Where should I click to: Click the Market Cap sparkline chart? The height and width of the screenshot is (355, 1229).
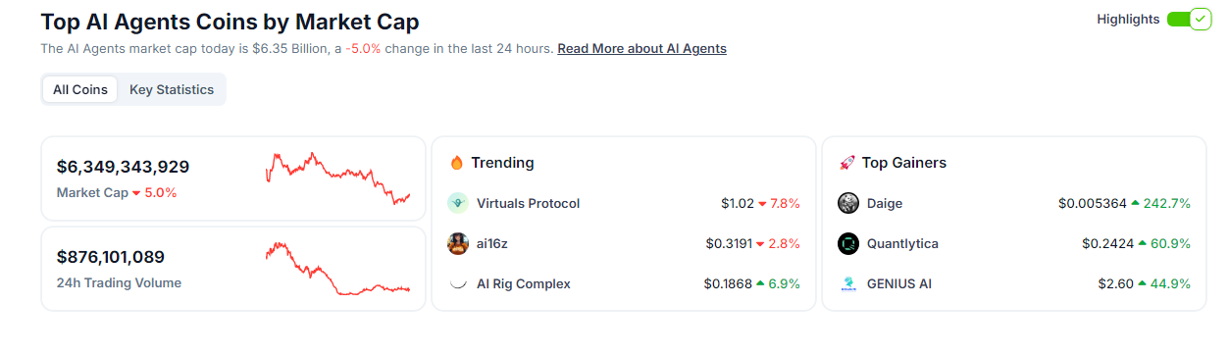point(338,178)
